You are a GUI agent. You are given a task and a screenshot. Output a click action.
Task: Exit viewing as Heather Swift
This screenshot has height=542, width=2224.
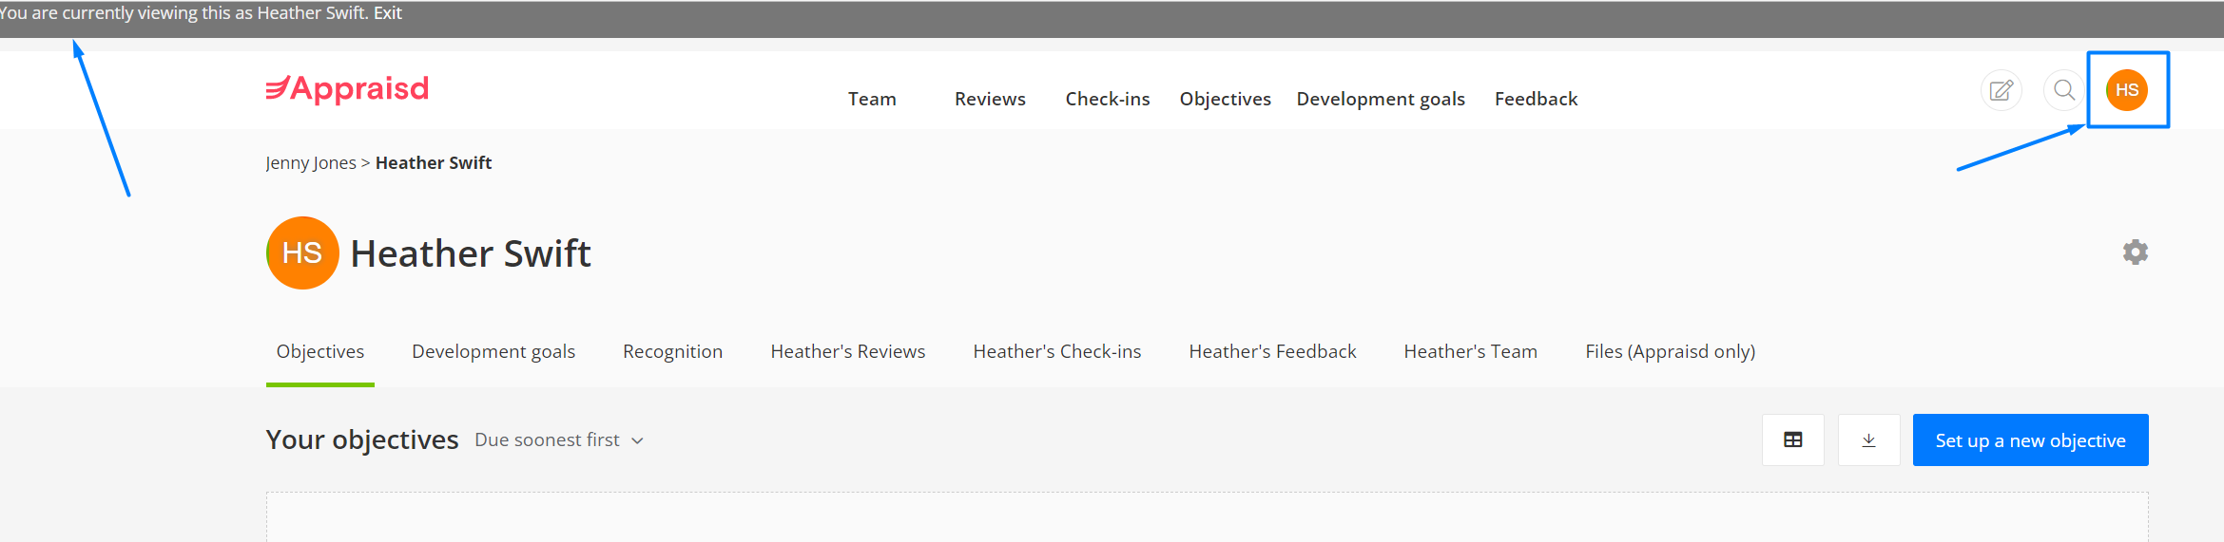click(x=388, y=13)
